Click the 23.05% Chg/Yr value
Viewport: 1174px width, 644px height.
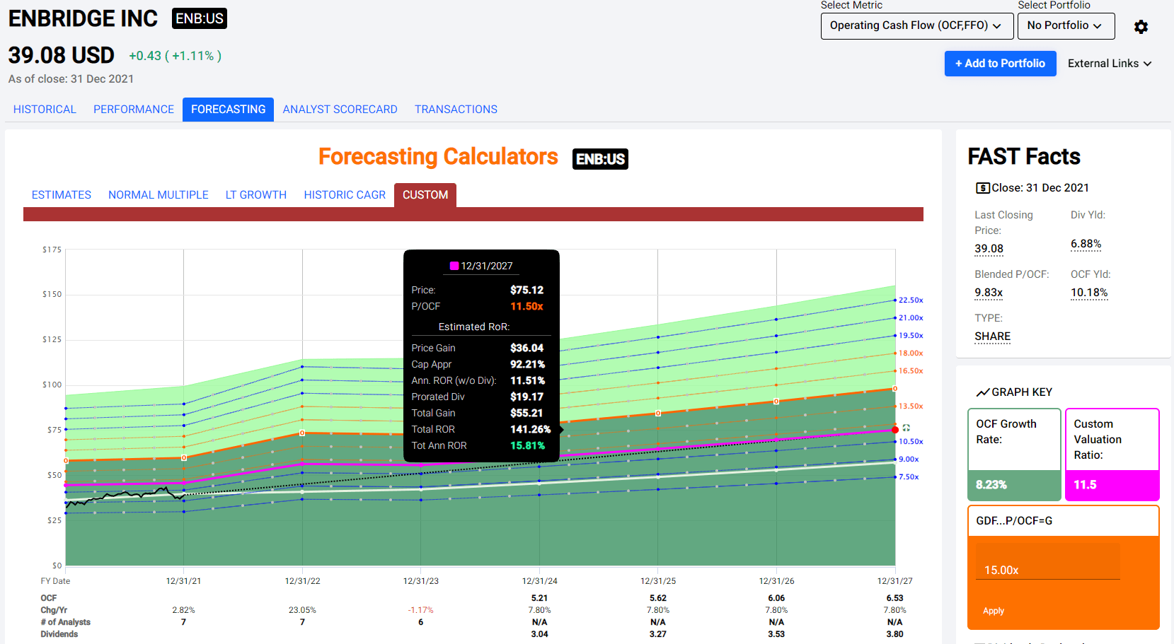pos(302,610)
